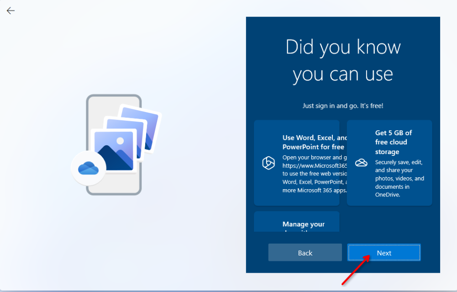Image resolution: width=457 pixels, height=292 pixels.
Task: Click the "Securely save, edit, and share" description
Action: (399, 178)
